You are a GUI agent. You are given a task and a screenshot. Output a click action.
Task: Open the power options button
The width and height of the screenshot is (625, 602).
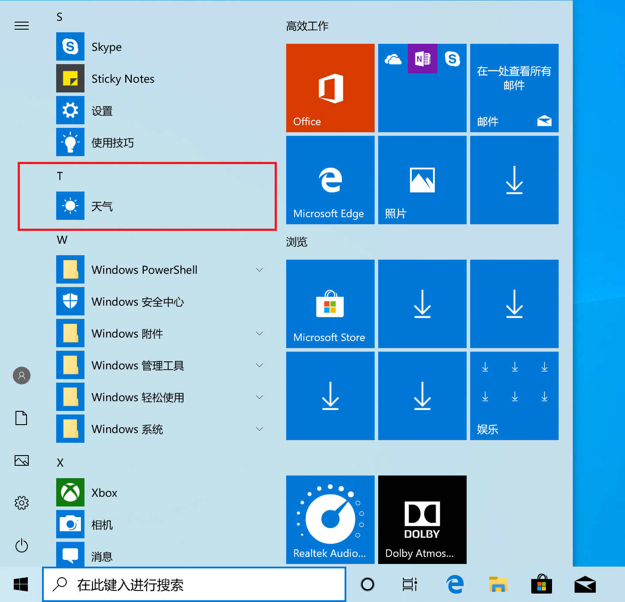22,545
